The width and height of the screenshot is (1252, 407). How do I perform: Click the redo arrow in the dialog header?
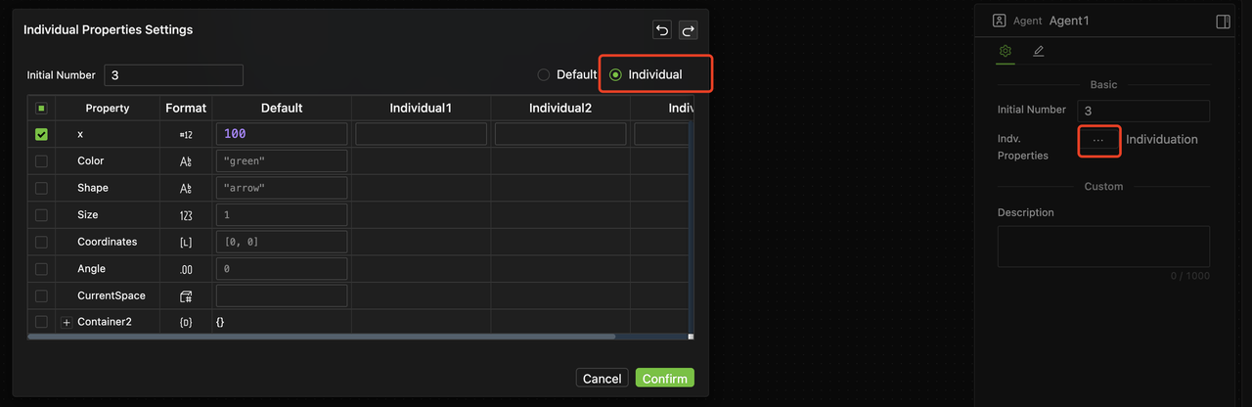point(689,30)
